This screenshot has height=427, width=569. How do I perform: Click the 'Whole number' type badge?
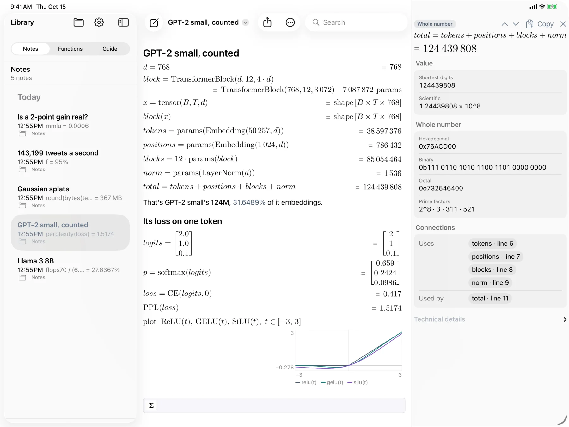(x=435, y=24)
